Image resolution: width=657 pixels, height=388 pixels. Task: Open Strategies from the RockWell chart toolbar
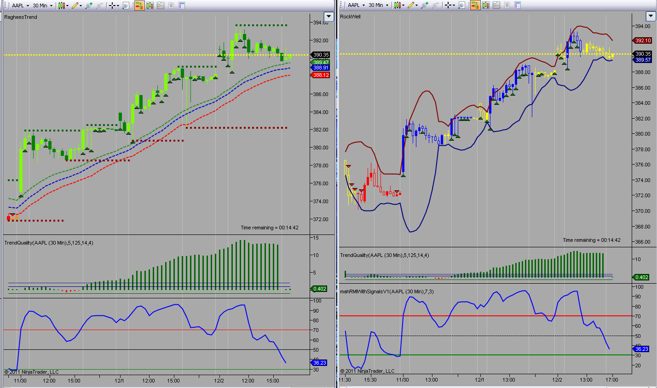496,6
